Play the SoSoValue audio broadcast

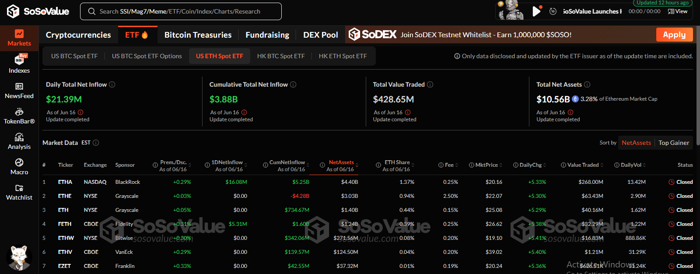tap(536, 11)
